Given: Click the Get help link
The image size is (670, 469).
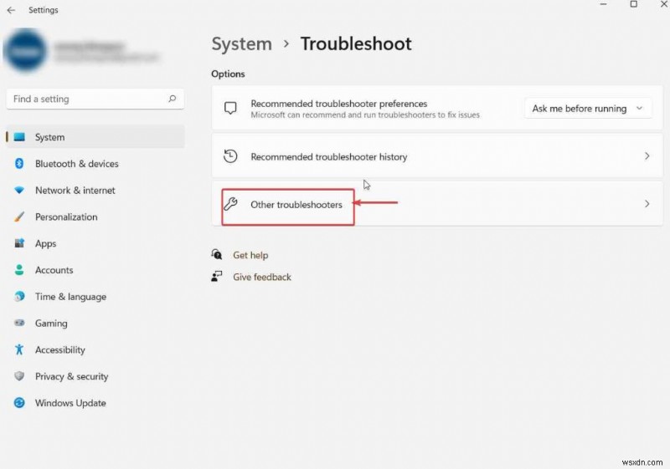Looking at the screenshot, I should point(250,255).
